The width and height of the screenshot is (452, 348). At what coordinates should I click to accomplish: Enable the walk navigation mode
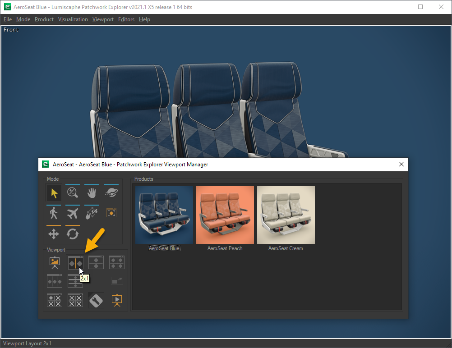tap(54, 213)
